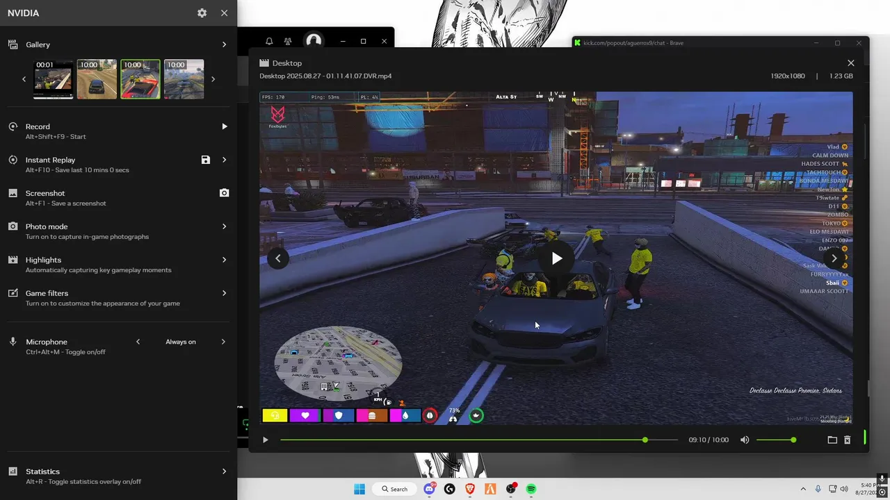Expand the Highlights section
This screenshot has height=500, width=890.
click(224, 260)
